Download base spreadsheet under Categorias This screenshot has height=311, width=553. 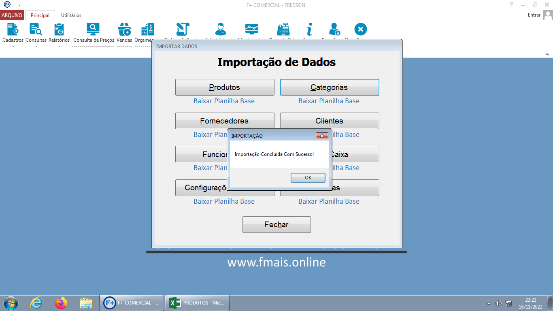pos(329,101)
